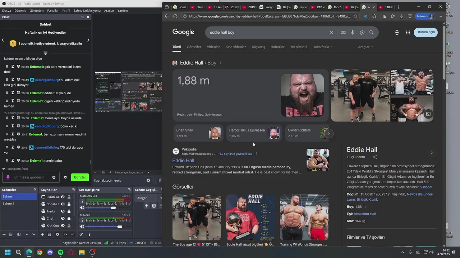Click Oturum açın sign-in button
Image resolution: width=460 pixels, height=258 pixels.
click(x=425, y=32)
